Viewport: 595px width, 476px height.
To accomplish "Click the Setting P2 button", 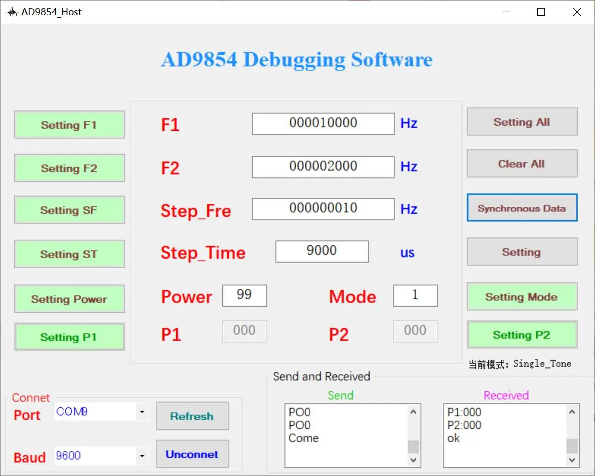I will tap(522, 335).
